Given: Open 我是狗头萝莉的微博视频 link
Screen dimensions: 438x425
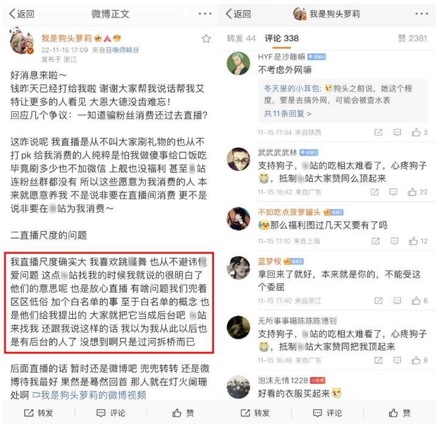Looking at the screenshot, I should tap(89, 395).
